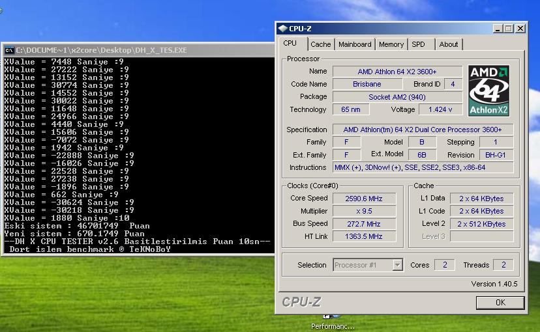
Task: Click the Model value B
Action: tap(422, 142)
